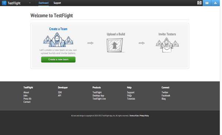
Task: Click the green Create a new team button
Action: pyautogui.click(x=58, y=59)
